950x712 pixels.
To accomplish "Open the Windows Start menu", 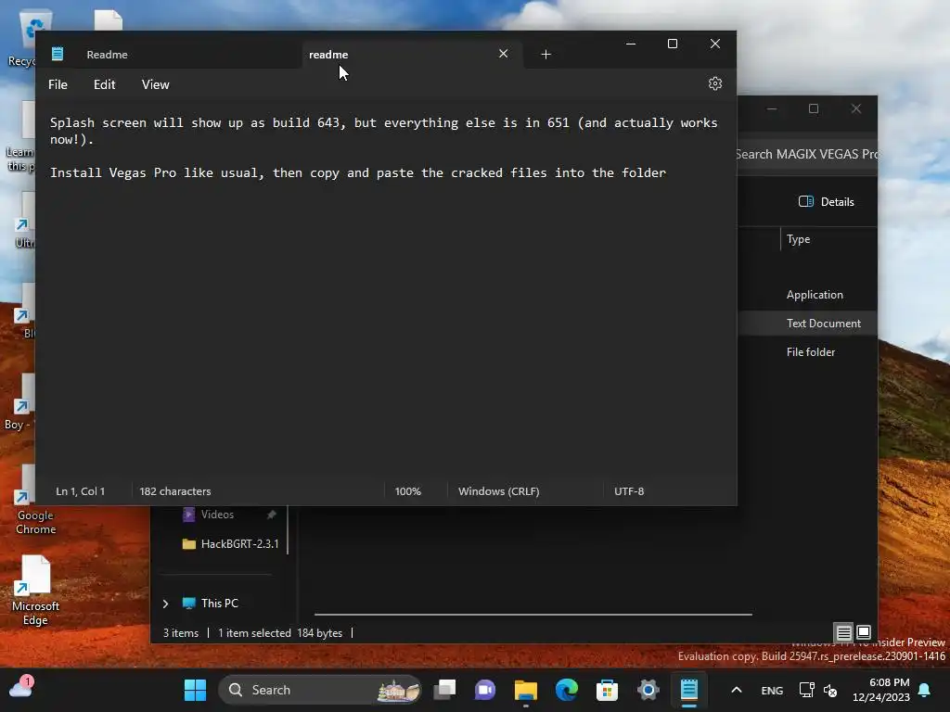I will [x=195, y=690].
